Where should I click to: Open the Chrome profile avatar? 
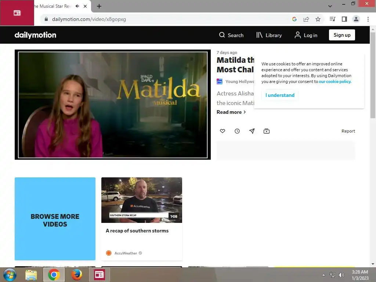[356, 19]
